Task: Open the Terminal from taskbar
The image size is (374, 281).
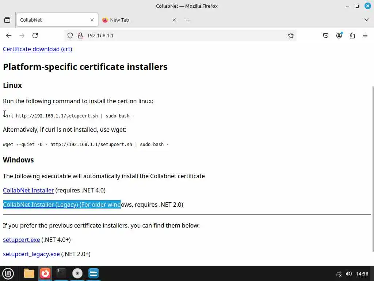Action: click(61, 274)
